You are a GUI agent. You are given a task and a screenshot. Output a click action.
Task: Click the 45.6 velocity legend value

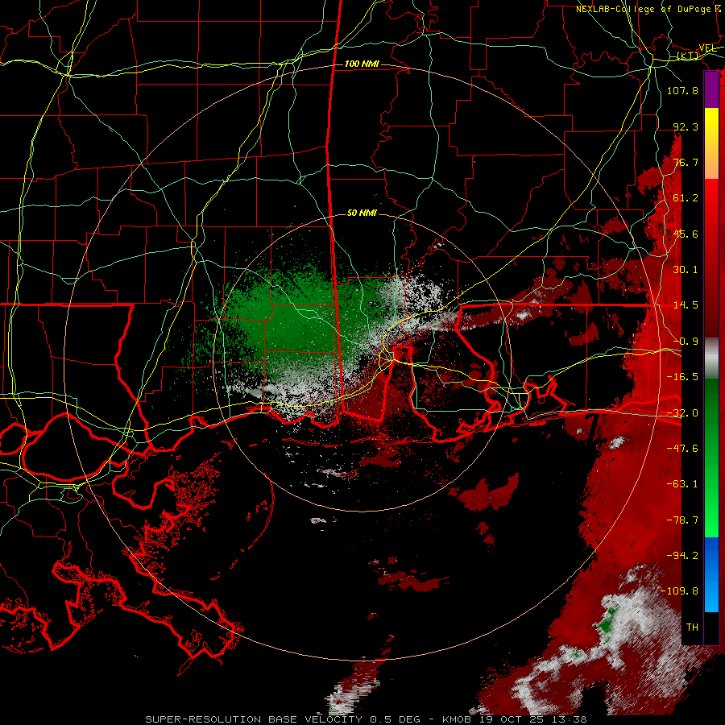(x=686, y=234)
